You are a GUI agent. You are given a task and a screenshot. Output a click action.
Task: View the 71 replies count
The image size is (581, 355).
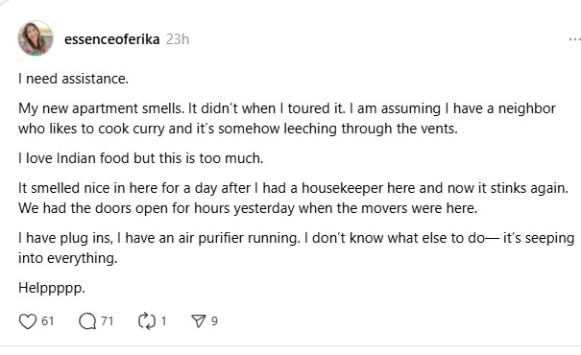pyautogui.click(x=108, y=321)
